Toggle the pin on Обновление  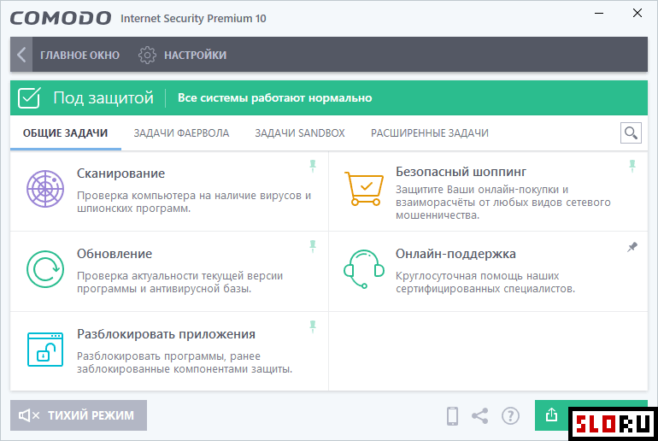pos(313,247)
